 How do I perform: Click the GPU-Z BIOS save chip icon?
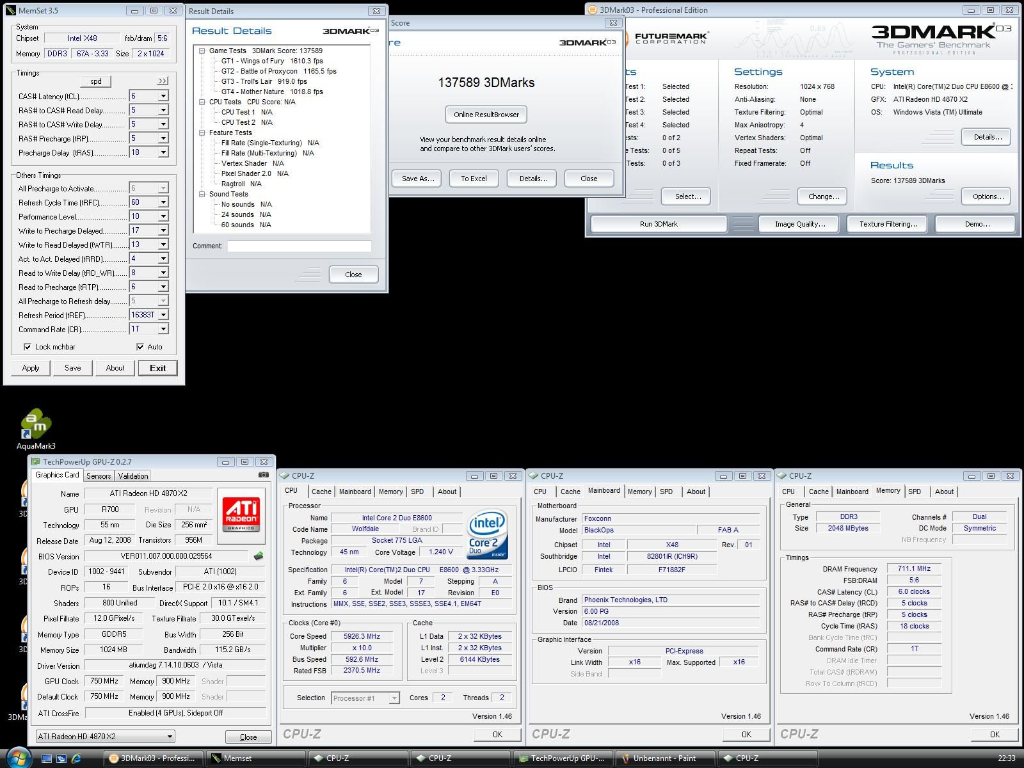pyautogui.click(x=259, y=556)
